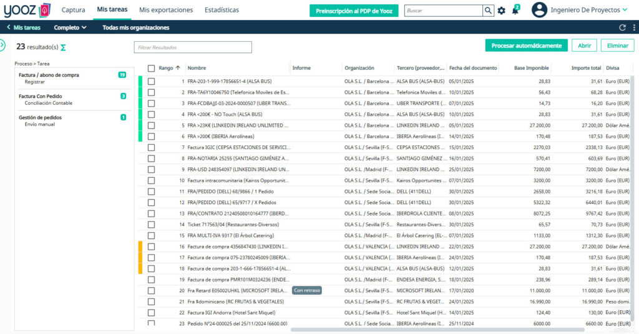Click the horizontal scrollbar under the table
This screenshot has height=334, width=639.
[437, 330]
